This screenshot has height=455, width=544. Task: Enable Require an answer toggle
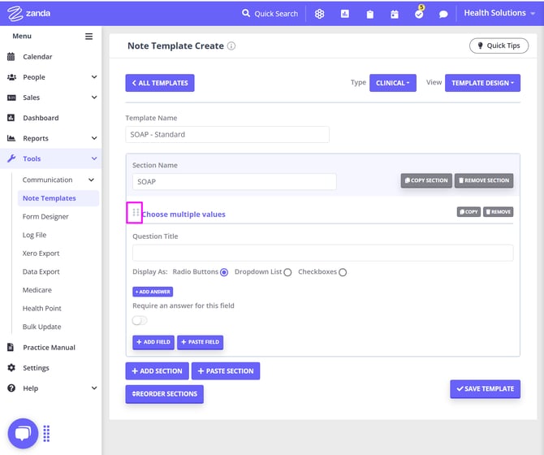(140, 320)
